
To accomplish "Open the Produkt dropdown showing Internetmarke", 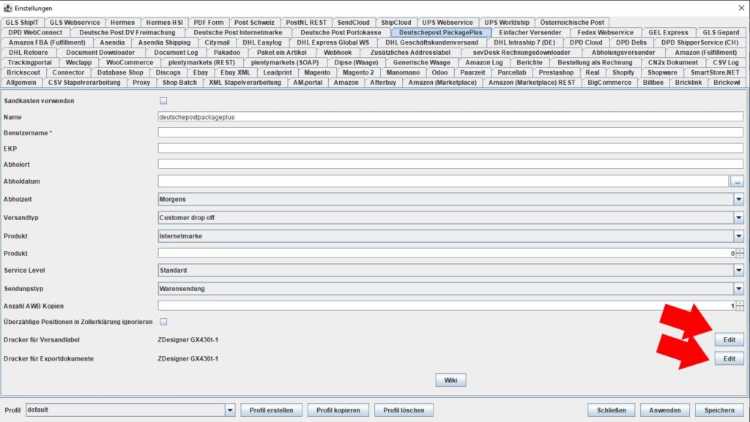I will (450, 236).
